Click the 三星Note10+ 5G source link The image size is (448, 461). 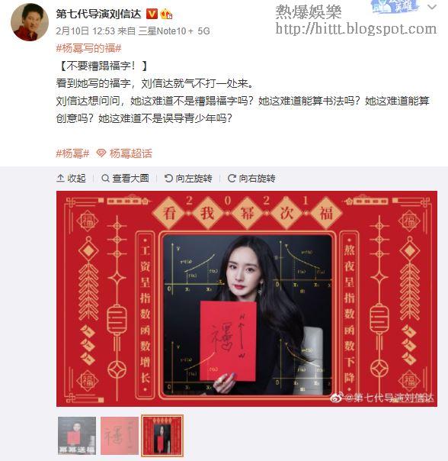174,31
